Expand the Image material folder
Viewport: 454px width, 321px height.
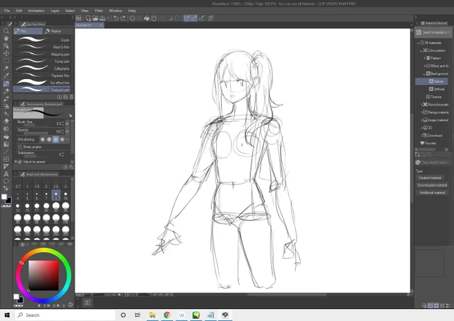(x=421, y=120)
